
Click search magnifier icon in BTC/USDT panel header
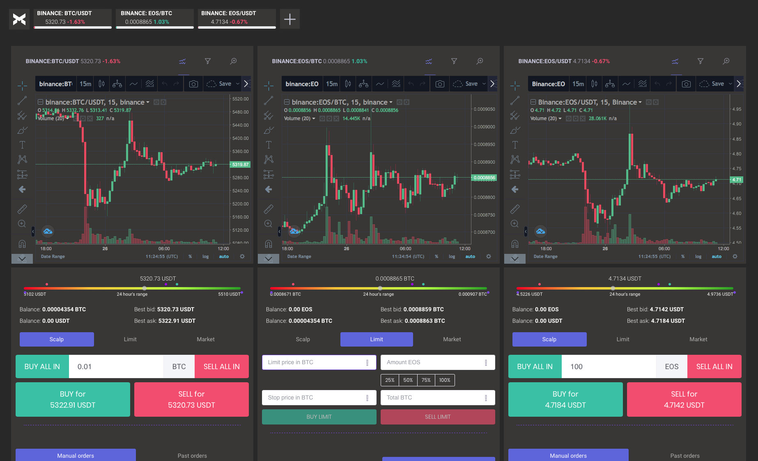coord(233,61)
